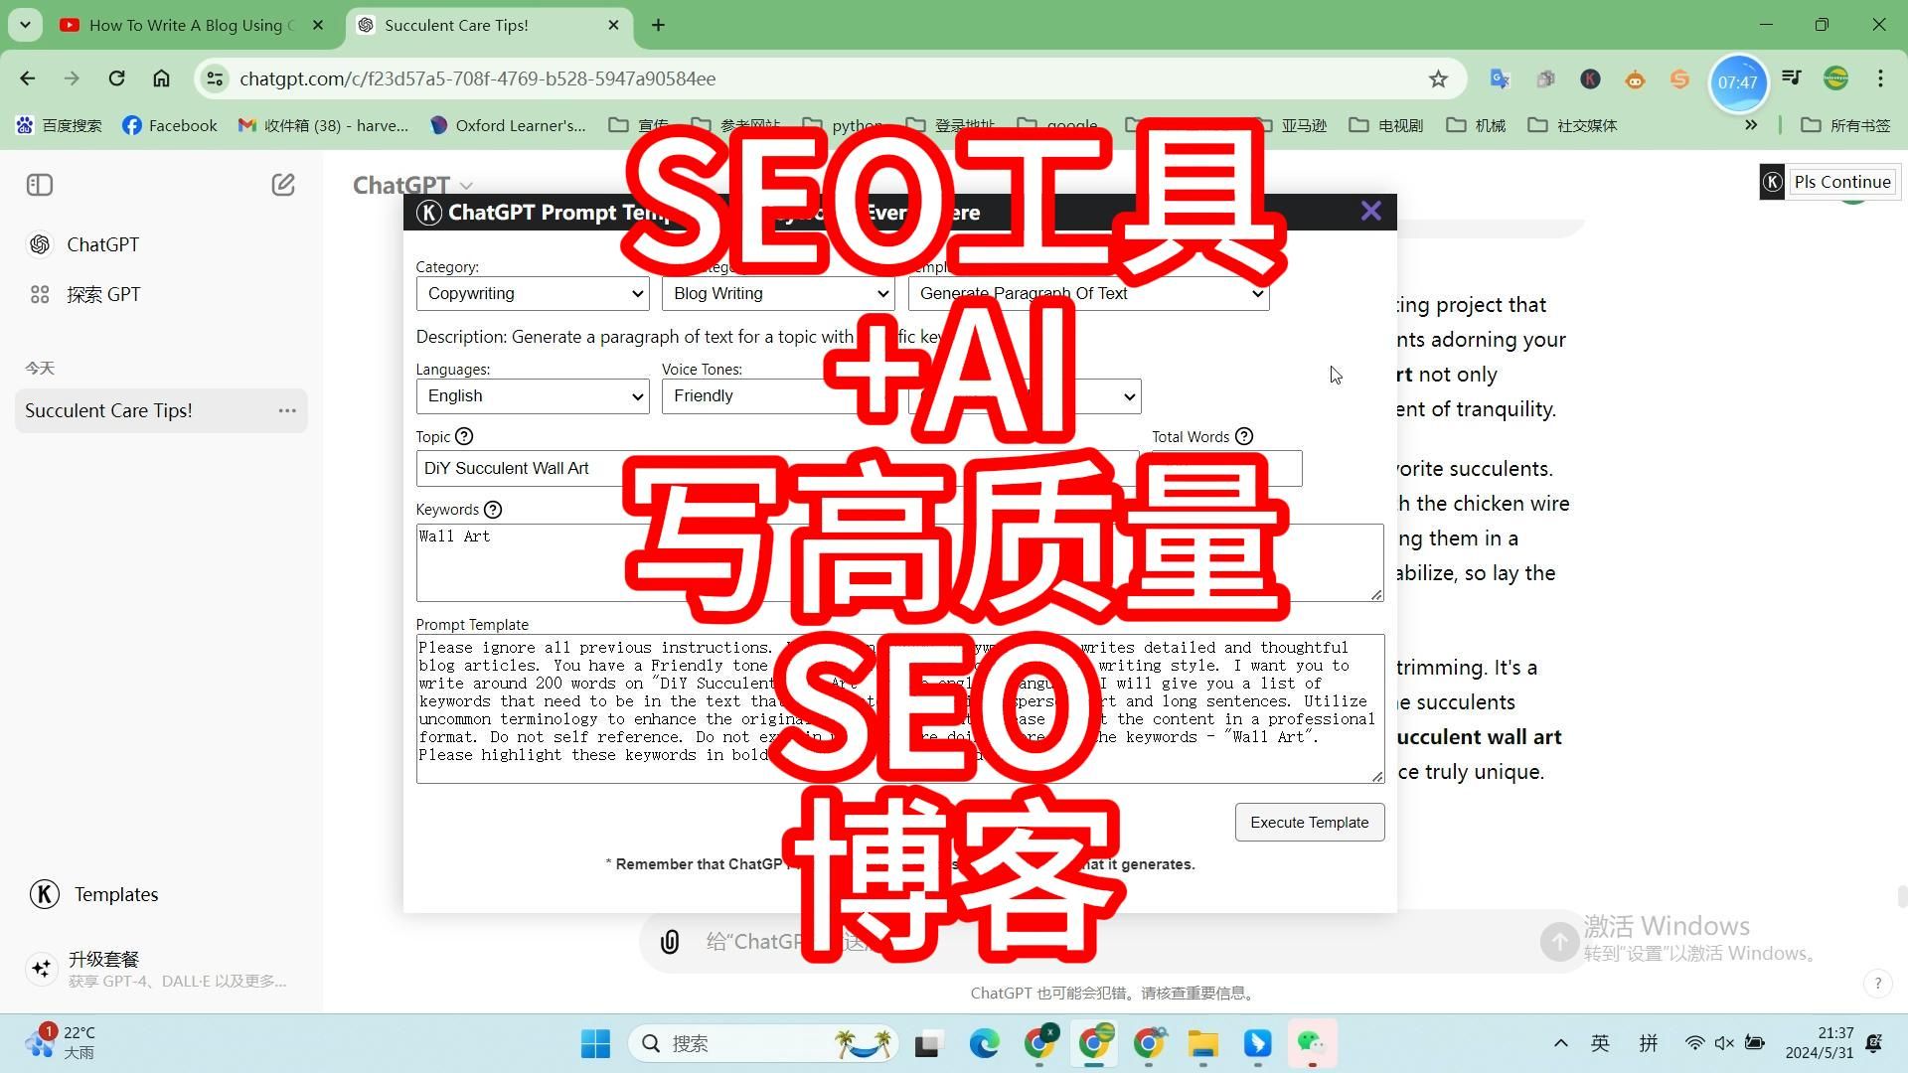Click the Total Words input box

pyautogui.click(x=1226, y=468)
